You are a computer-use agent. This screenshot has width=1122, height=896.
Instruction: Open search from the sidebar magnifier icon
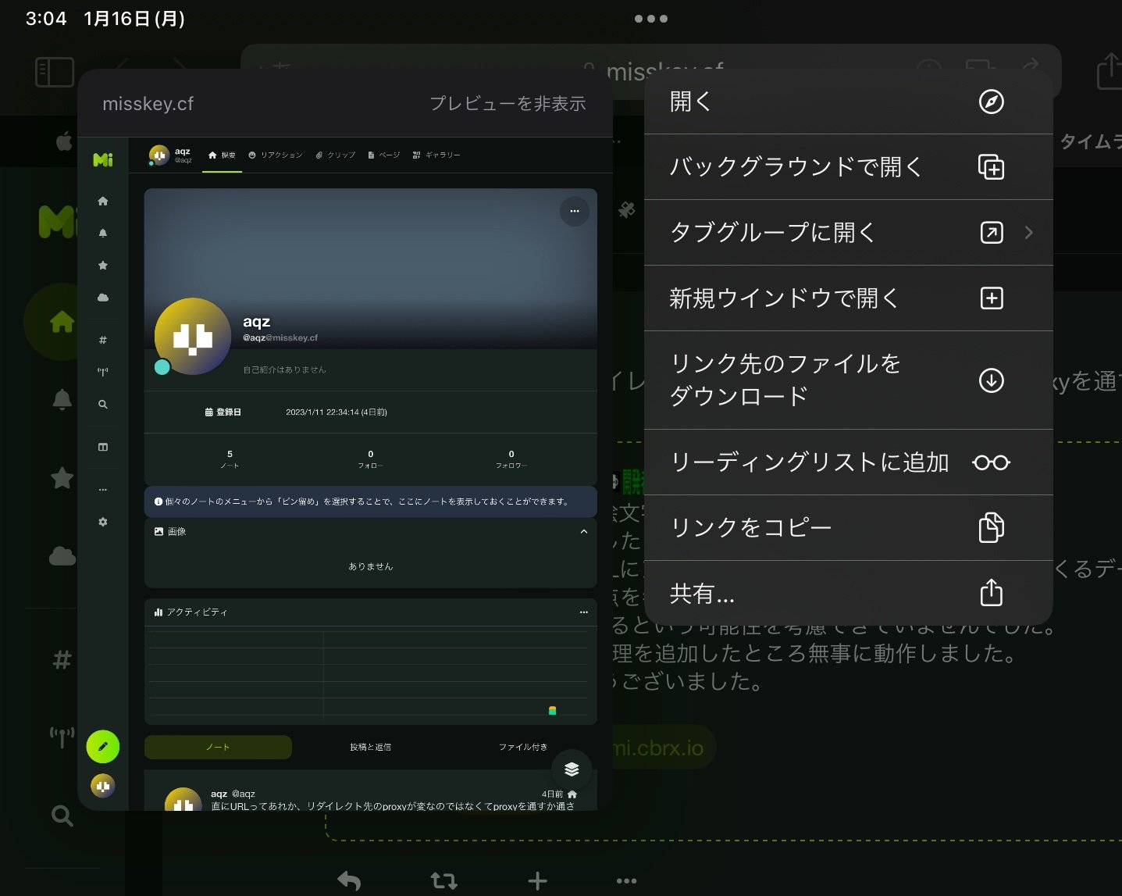click(x=102, y=404)
